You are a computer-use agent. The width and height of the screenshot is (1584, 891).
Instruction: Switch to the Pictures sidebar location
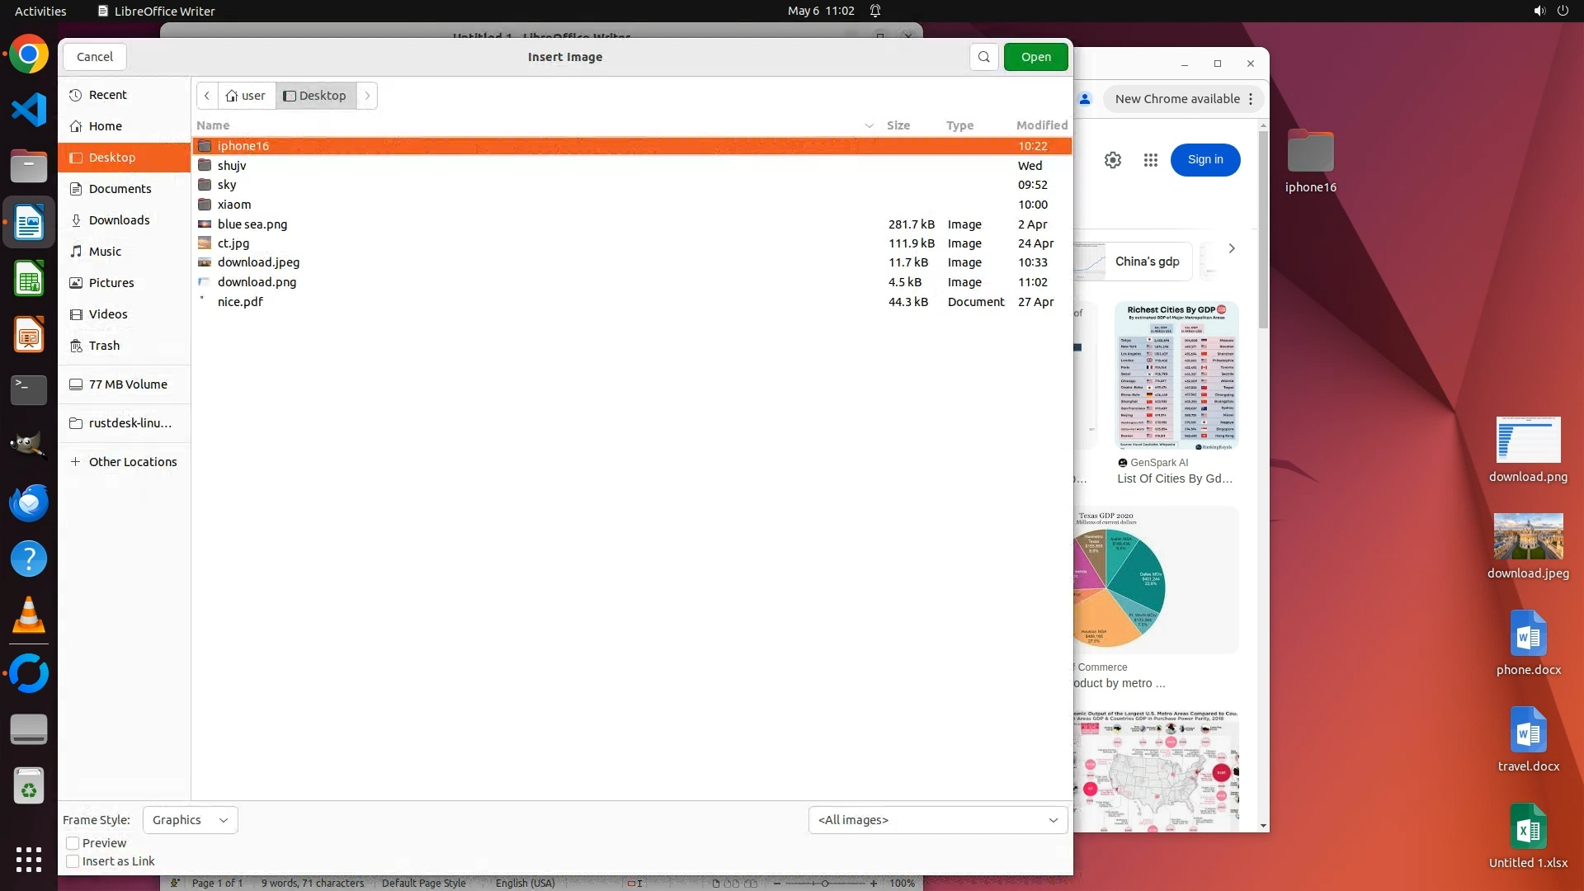[111, 283]
